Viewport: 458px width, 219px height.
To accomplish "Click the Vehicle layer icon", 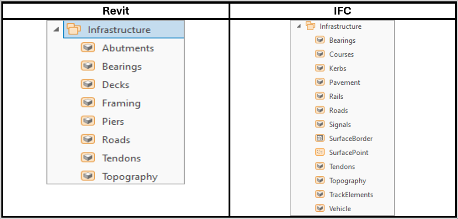I will pos(320,209).
